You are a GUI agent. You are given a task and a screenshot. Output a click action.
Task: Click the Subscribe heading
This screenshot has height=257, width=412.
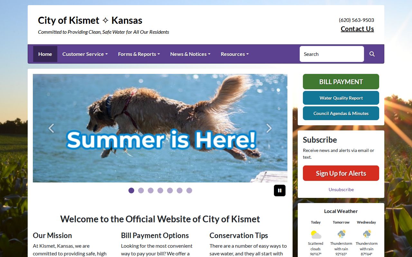point(320,140)
